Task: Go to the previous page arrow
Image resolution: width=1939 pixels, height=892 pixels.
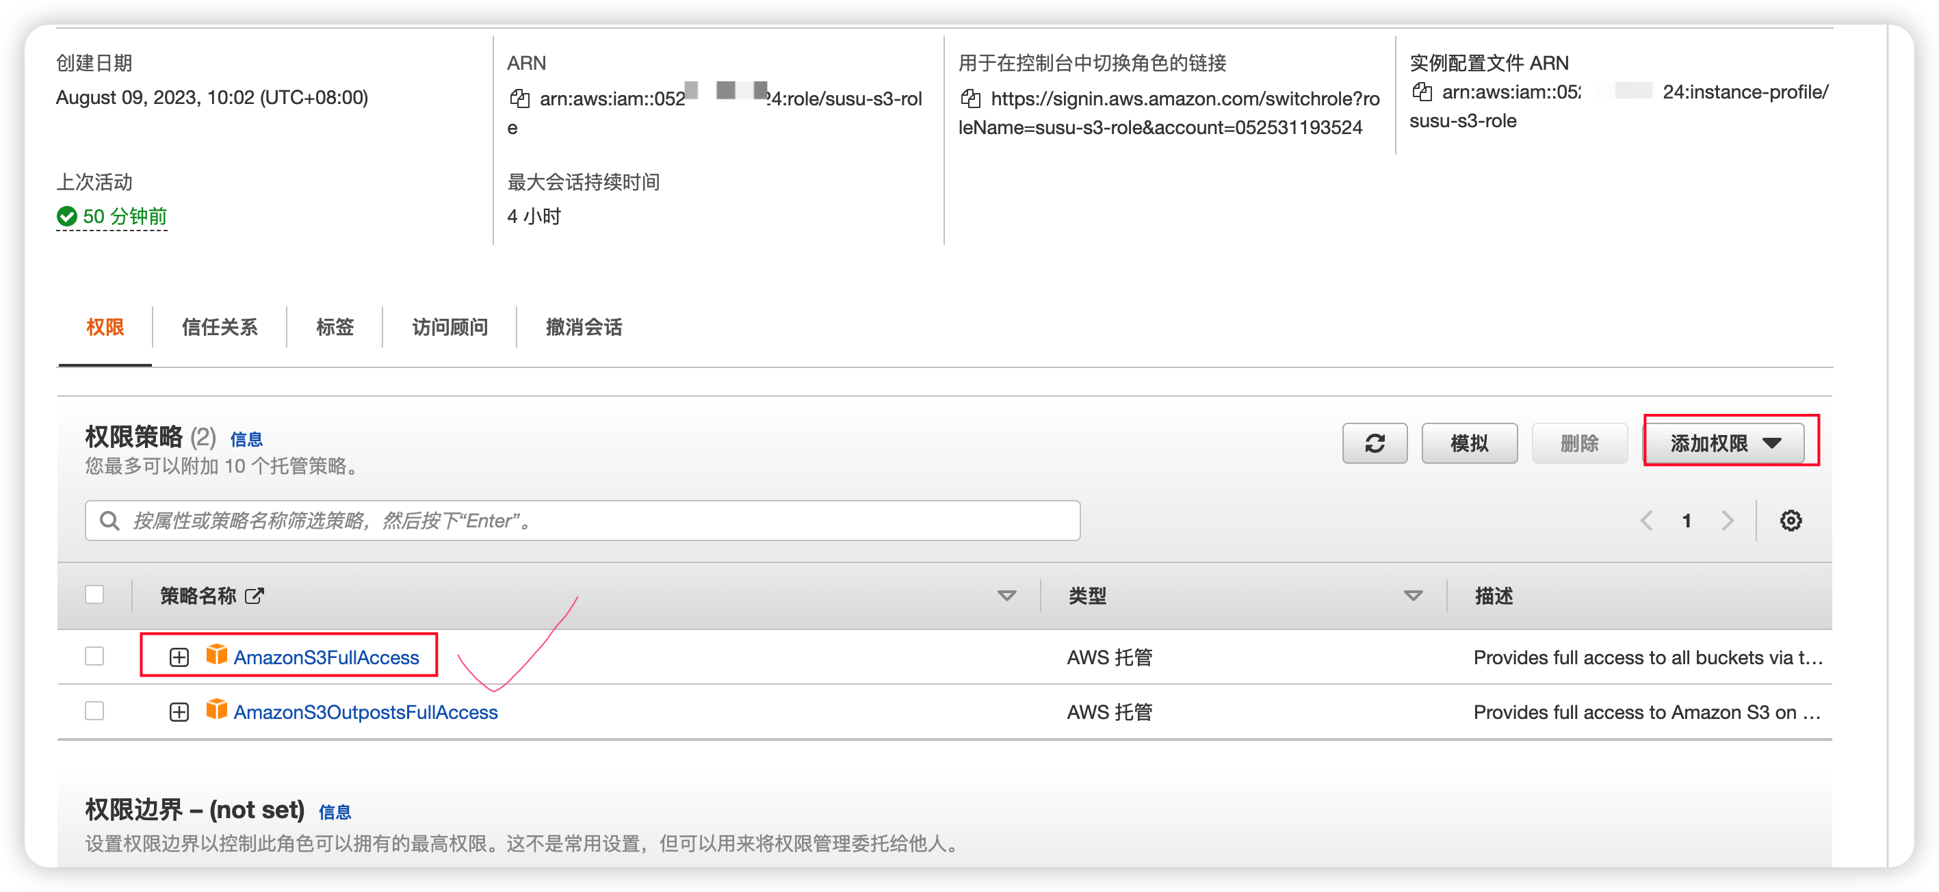Action: 1647,520
